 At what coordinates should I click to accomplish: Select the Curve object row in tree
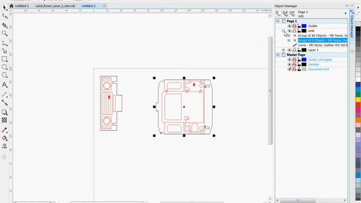pyautogui.click(x=323, y=45)
